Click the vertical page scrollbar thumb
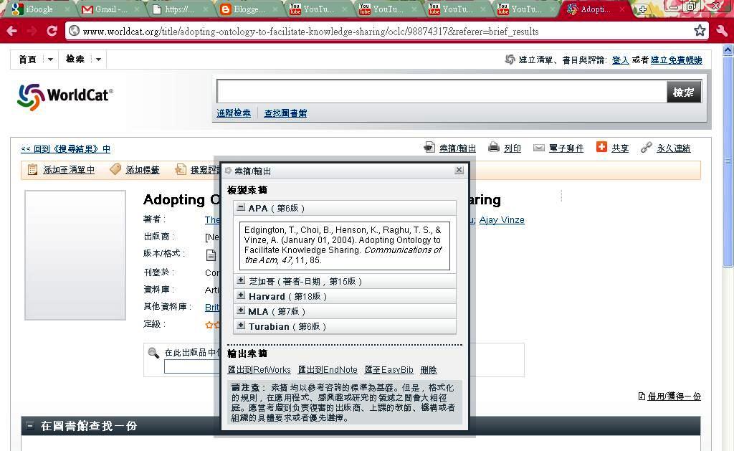 point(728,161)
